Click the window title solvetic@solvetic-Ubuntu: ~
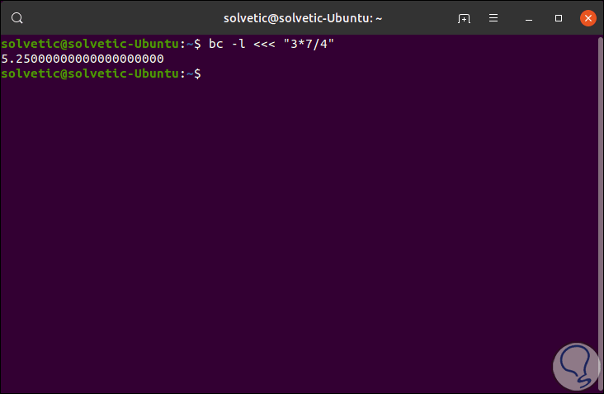604x394 pixels. [303, 18]
